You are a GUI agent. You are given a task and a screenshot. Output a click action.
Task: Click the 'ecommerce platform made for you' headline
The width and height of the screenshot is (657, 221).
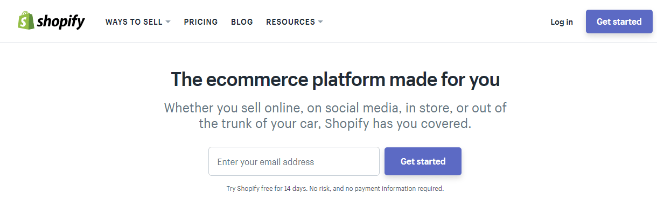point(335,80)
